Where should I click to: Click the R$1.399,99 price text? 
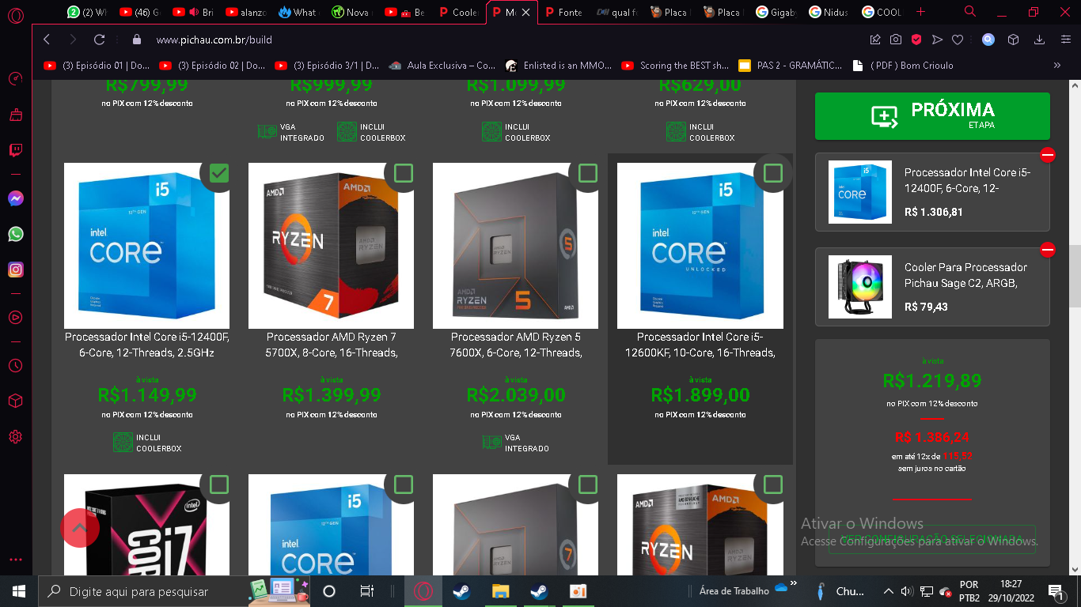tap(332, 394)
